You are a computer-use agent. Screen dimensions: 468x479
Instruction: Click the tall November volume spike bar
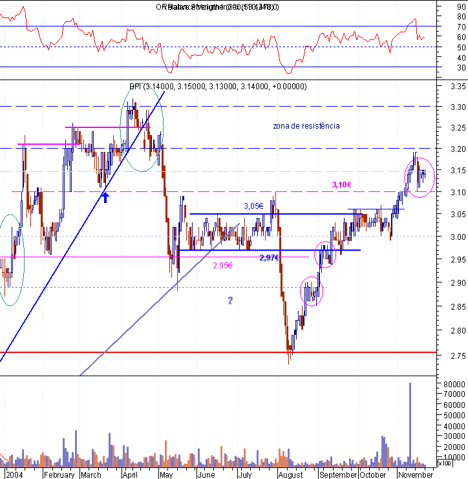point(410,425)
